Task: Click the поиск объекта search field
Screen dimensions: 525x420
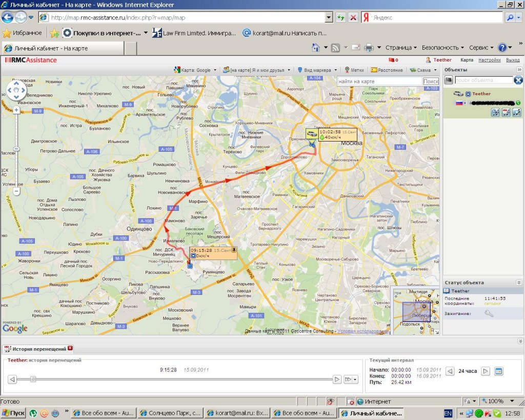Action: click(x=483, y=80)
